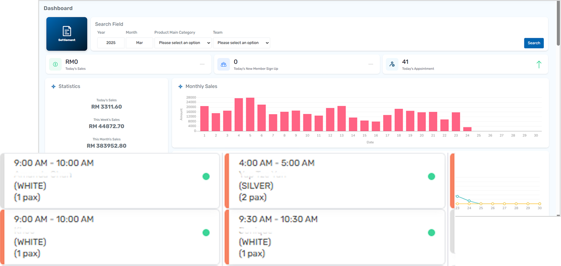561x266 pixels.
Task: Open the 4:00 AM - 5:00 AM appointment card
Action: point(335,181)
